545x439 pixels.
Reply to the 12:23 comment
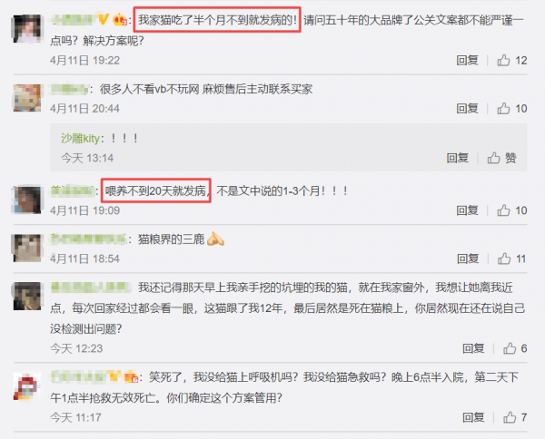(473, 348)
